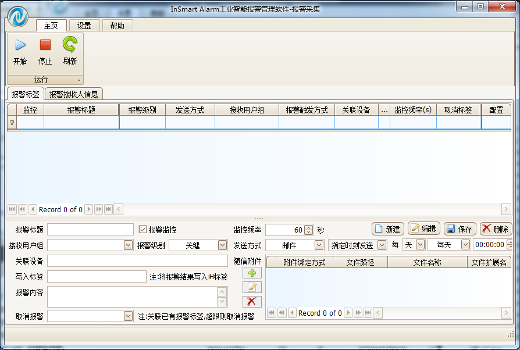
Task: Go to last record in attachment grid
Action: pos(368,313)
